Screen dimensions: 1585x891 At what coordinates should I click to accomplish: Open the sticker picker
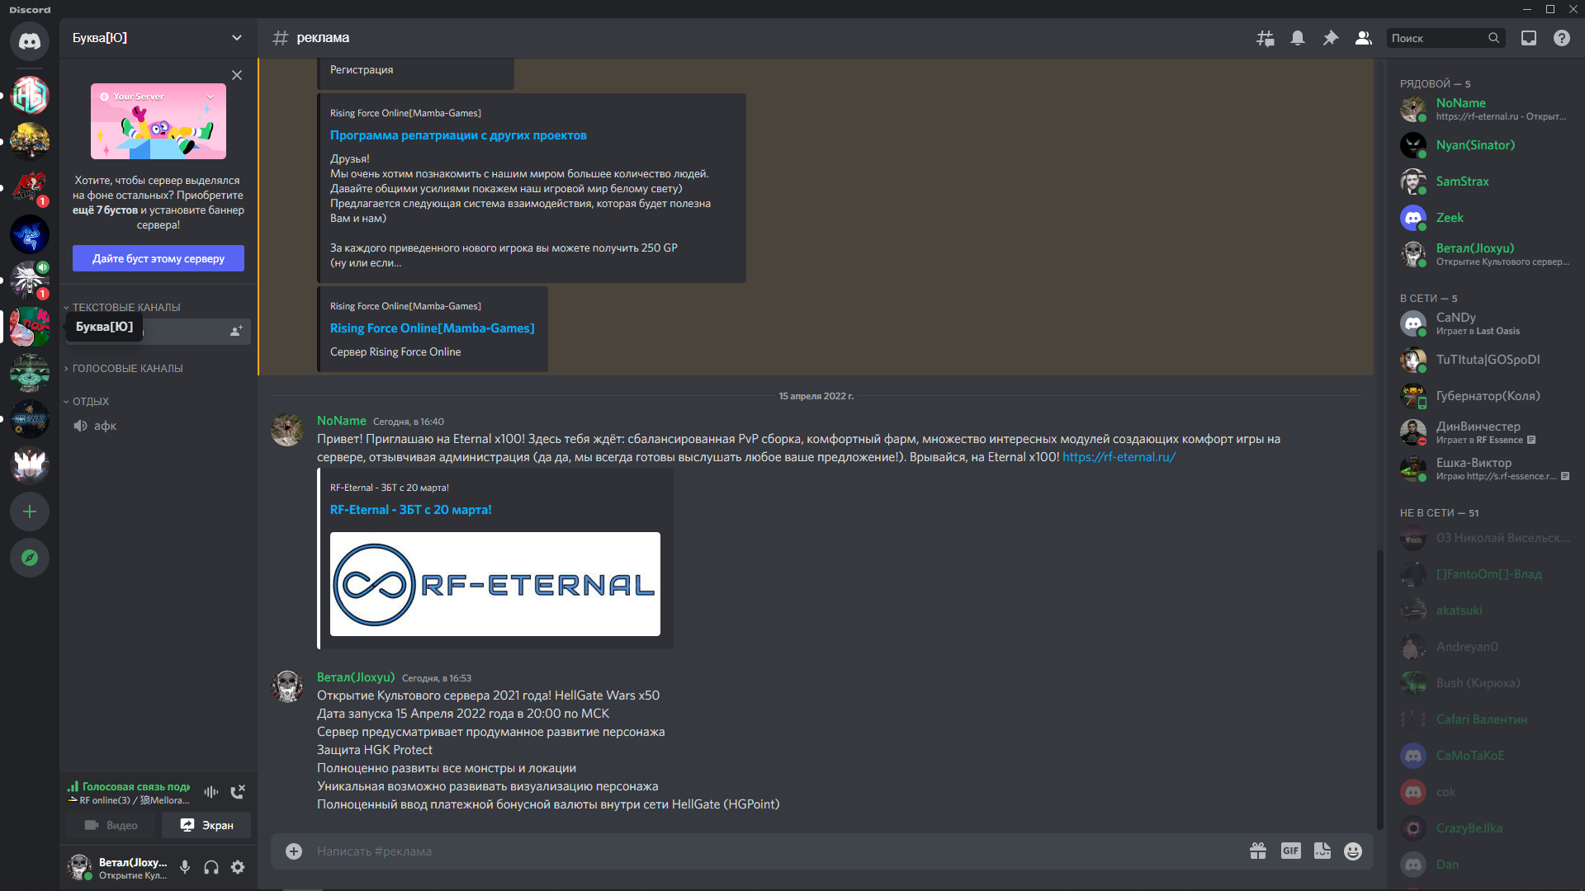1322,851
